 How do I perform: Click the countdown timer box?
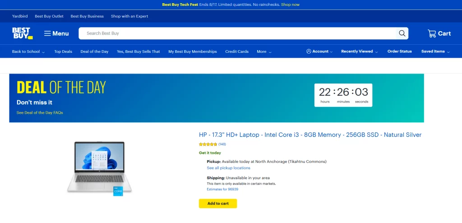click(x=343, y=95)
